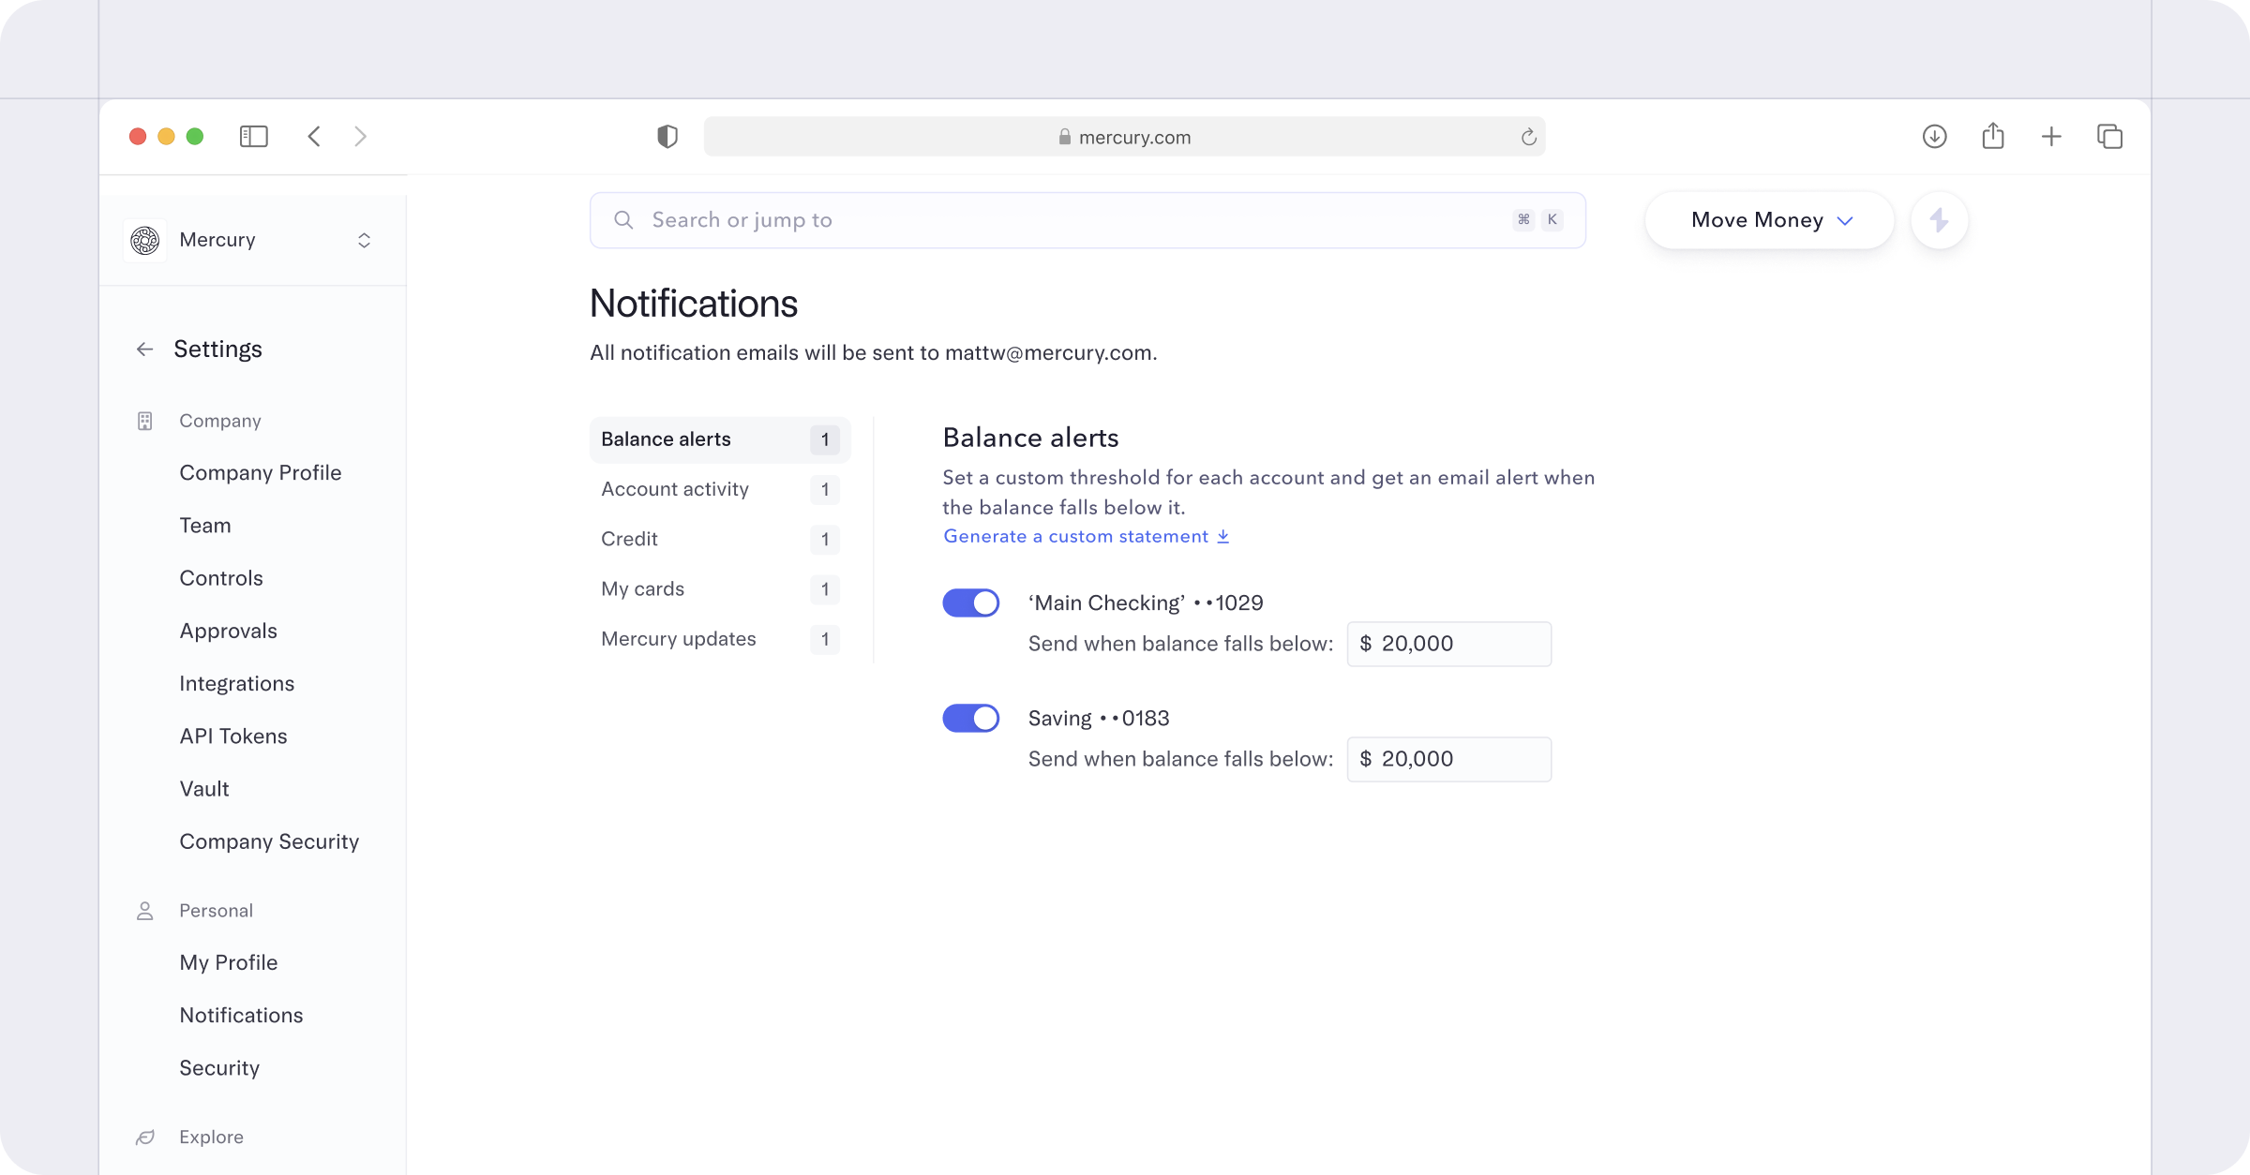Click the lock icon in the address bar
This screenshot has width=2250, height=1175.
[1065, 137]
